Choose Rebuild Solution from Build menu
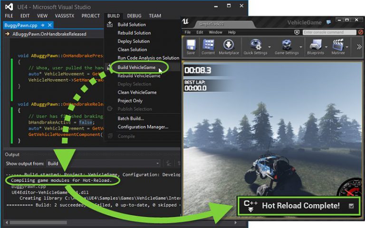This screenshot has height=228, width=365. coord(134,33)
